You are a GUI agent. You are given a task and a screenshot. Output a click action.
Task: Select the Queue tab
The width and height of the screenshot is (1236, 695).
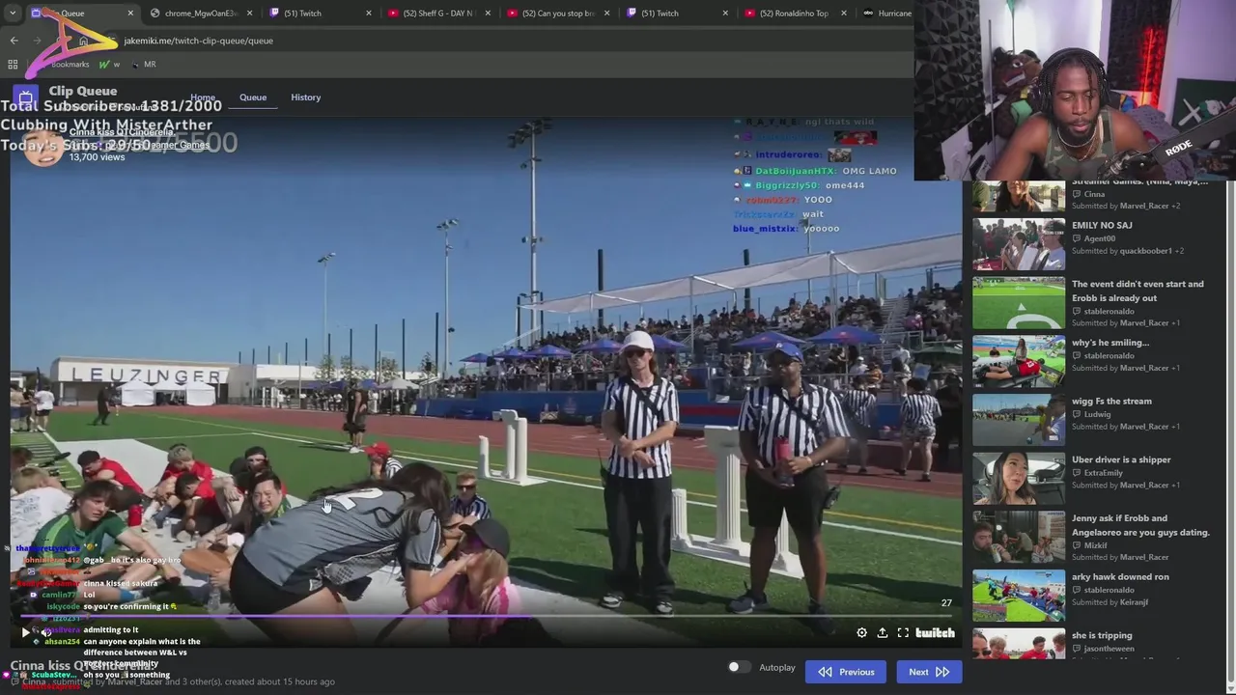point(253,97)
